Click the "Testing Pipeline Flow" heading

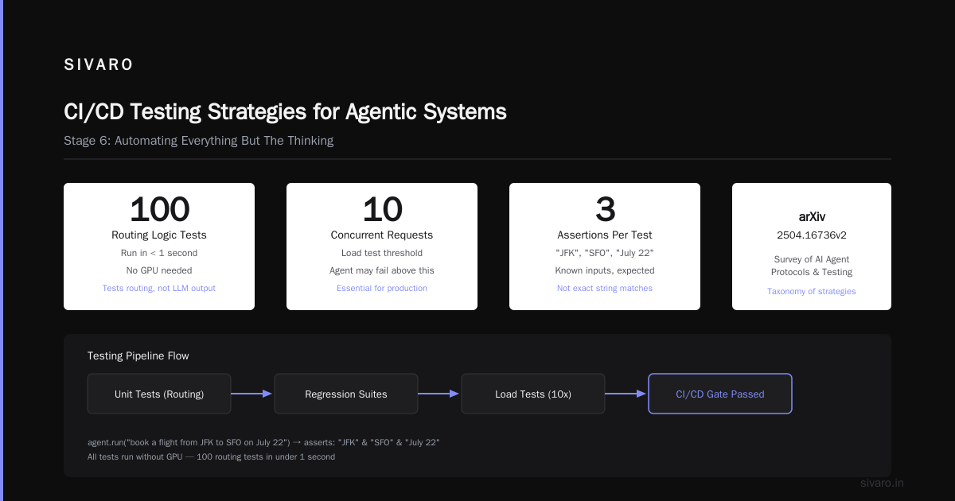point(138,355)
